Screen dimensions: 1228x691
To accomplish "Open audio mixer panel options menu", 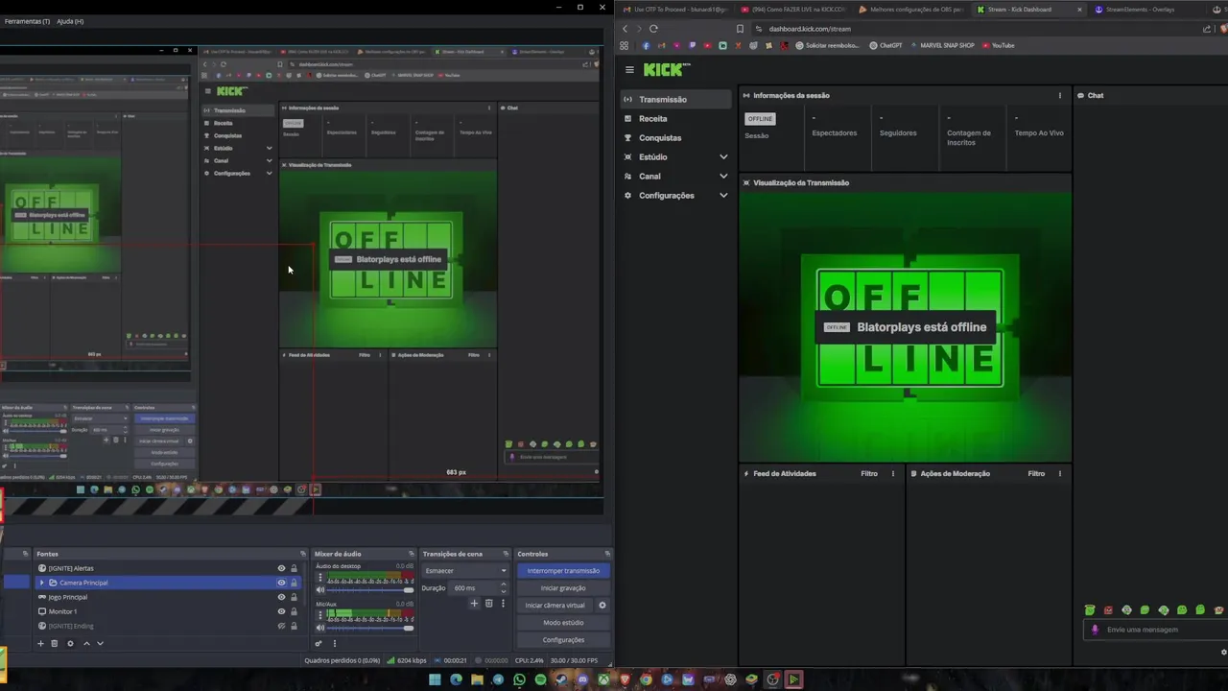I will coord(335,643).
